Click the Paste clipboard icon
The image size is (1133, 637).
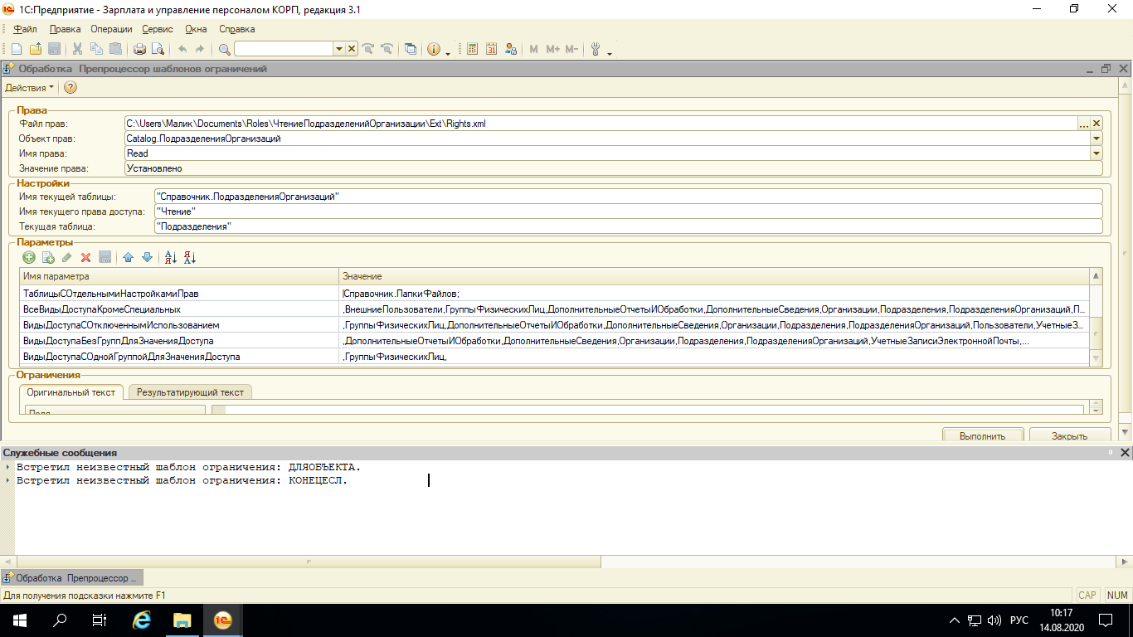115,50
